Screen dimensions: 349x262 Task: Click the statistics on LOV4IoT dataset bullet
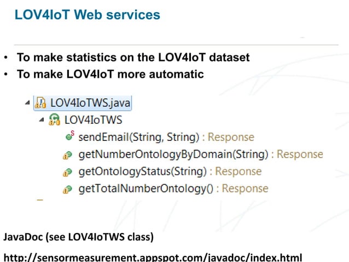point(133,58)
